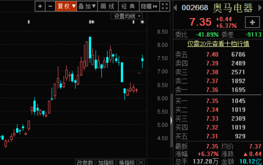This screenshot has width=263, height=165.
Task: Select 买三 price 7.33
Action: 212,118
